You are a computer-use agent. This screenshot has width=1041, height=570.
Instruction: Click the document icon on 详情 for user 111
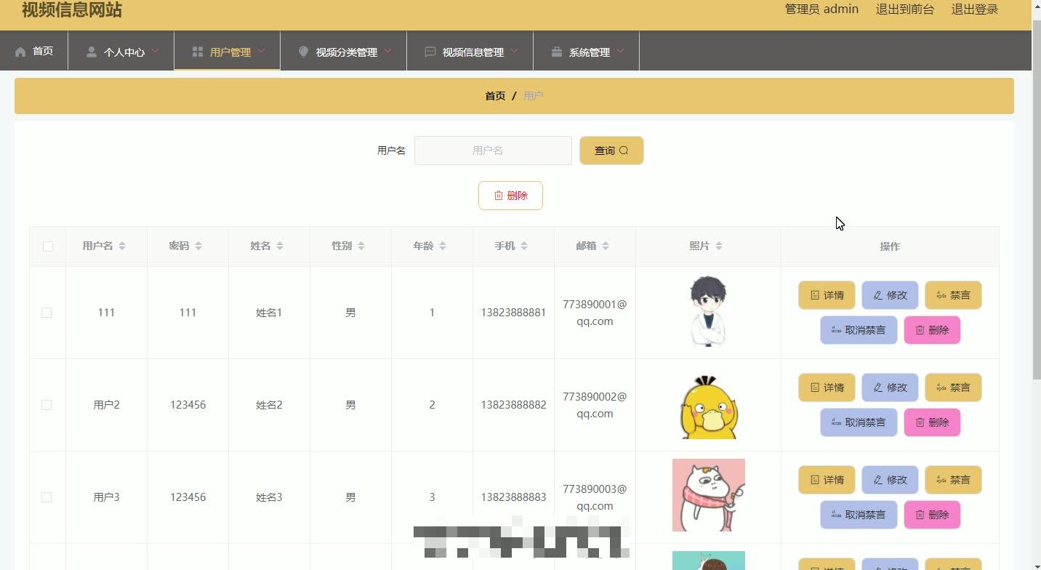(815, 295)
